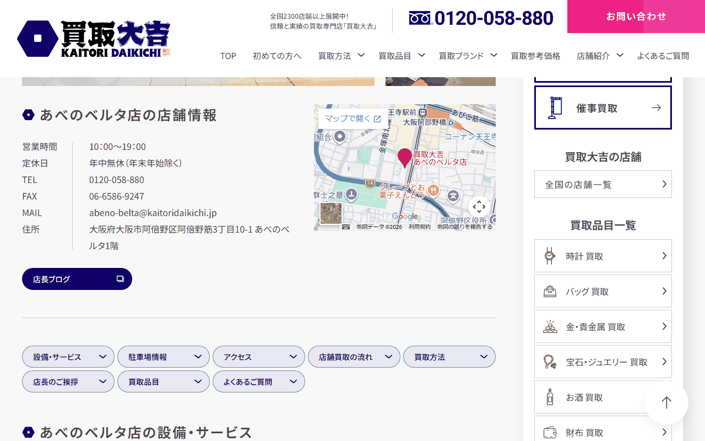705x441 pixels.
Task: Click 地図の誤りを報告する on map
Action: click(465, 227)
